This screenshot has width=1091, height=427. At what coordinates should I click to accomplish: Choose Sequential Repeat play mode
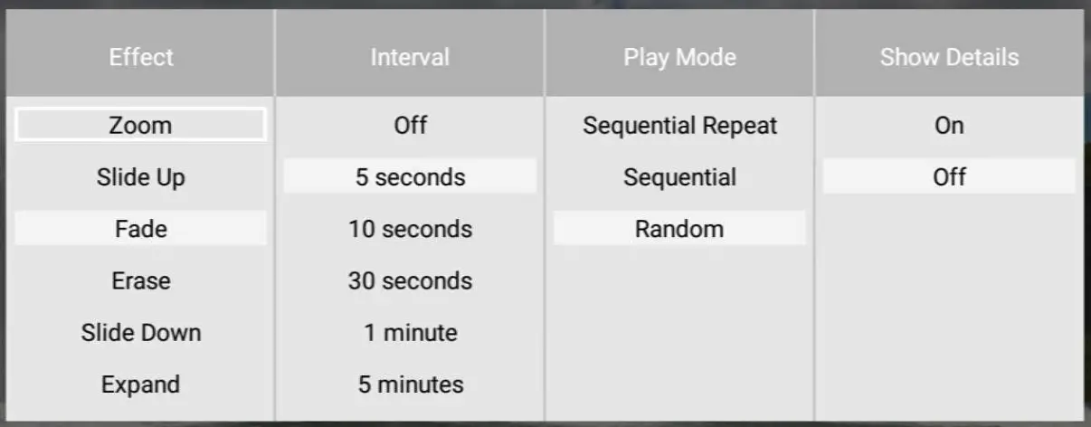[679, 125]
